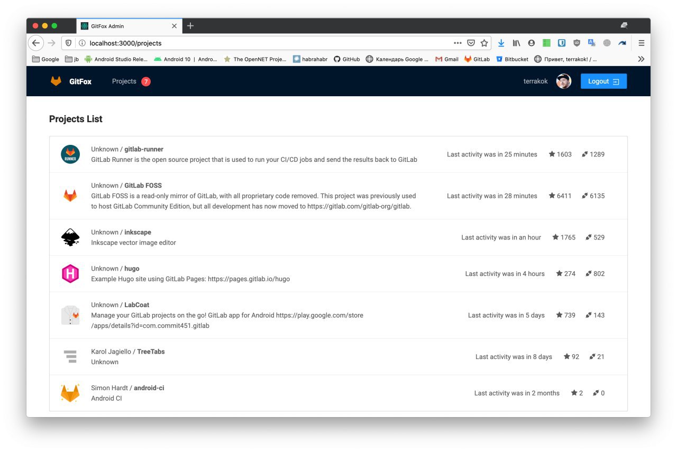Open page actions three-dot menu

(458, 43)
